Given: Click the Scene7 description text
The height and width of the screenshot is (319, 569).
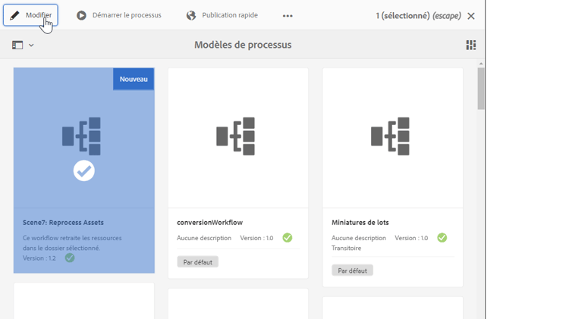Looking at the screenshot, I should [x=72, y=243].
